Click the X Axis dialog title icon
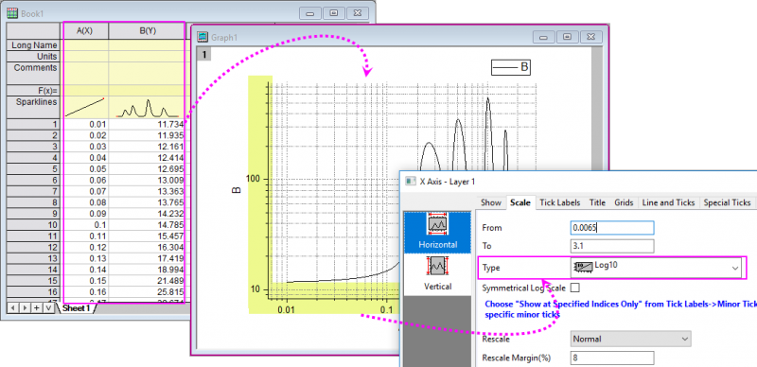The width and height of the screenshot is (757, 367). pyautogui.click(x=411, y=182)
